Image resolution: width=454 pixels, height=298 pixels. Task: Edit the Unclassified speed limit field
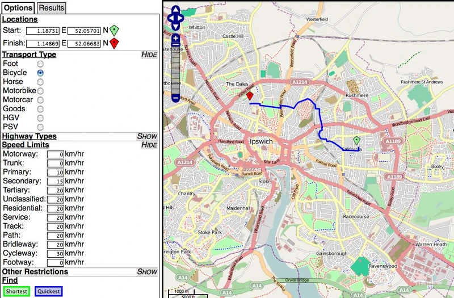coord(56,200)
